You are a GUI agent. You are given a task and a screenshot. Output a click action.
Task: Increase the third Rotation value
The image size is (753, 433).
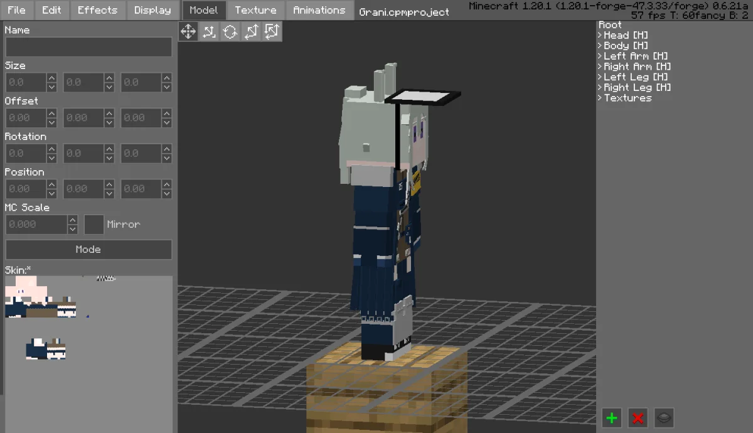[166, 149]
